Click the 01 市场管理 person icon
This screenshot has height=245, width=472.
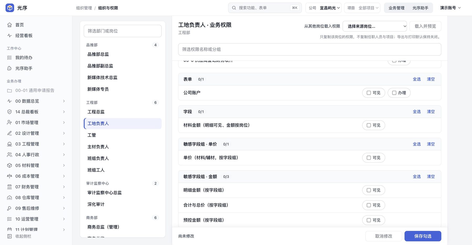coord(9,122)
